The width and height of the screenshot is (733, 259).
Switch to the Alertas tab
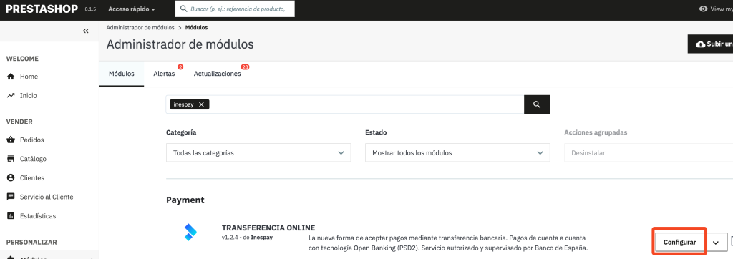164,74
